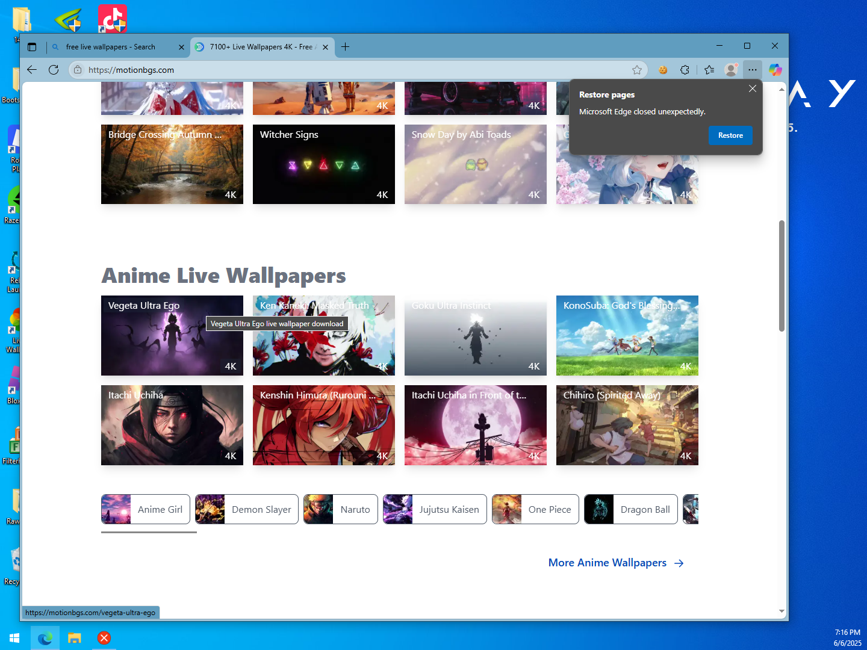Screen dimensions: 867x650
Task: Open the TikTok shortcut on the desktop
Action: pyautogui.click(x=113, y=19)
